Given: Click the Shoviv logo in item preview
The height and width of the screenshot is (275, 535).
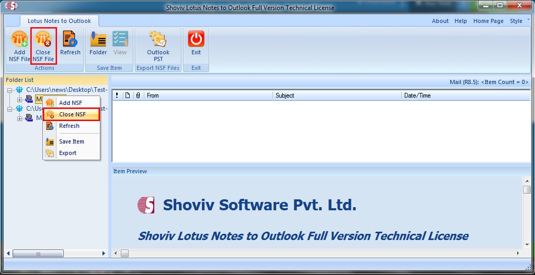Looking at the screenshot, I should point(146,205).
